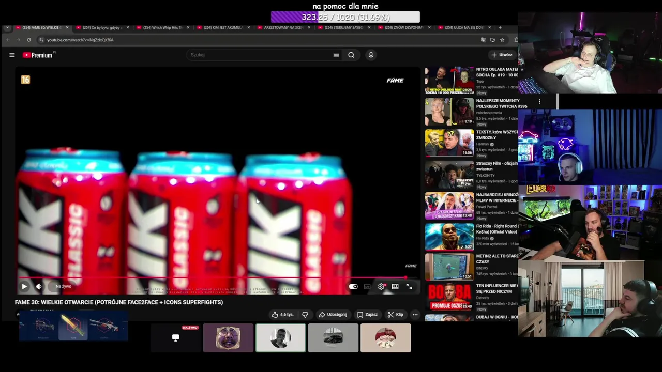Viewport: 662px width, 372px height.
Task: Open site information icon in address bar
Action: point(41,40)
